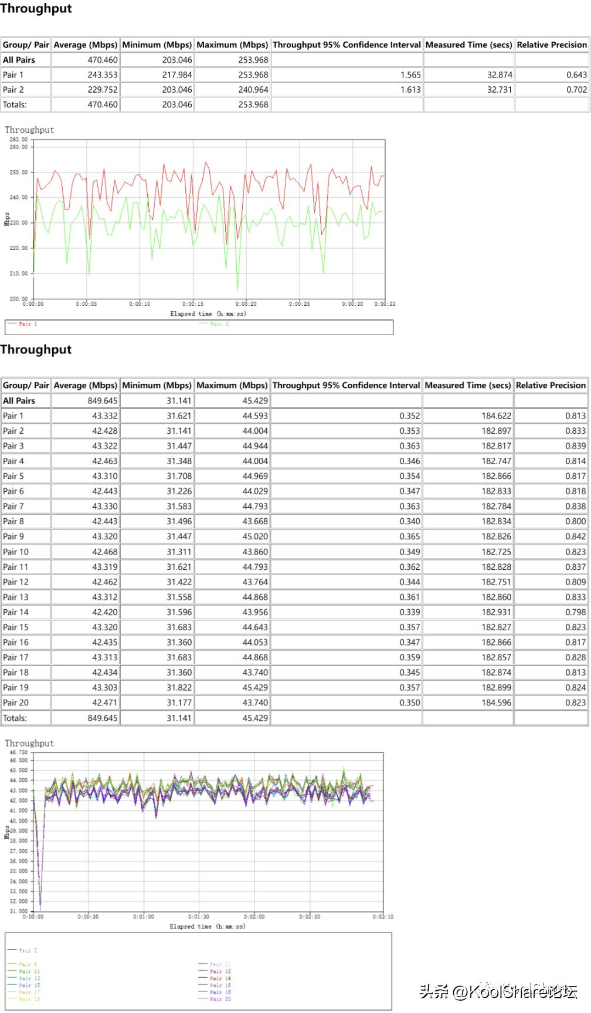
Task: Click the Pair 10 measured time 182.725
Action: pyautogui.click(x=497, y=552)
